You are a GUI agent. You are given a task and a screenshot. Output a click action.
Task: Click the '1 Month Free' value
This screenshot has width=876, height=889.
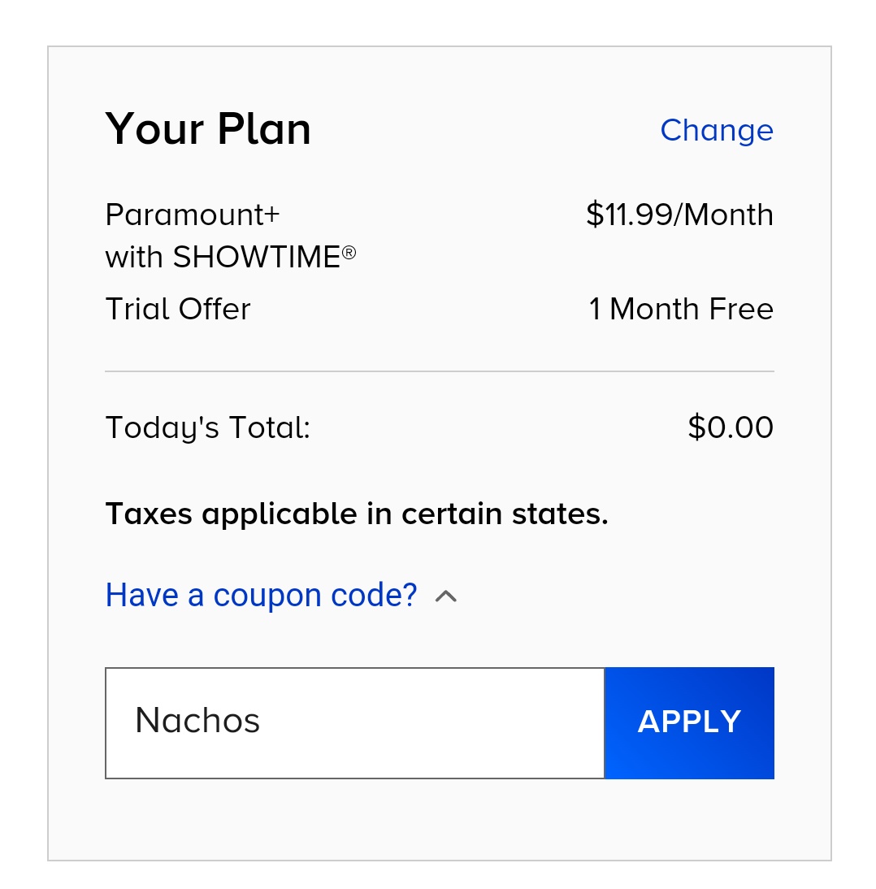click(x=682, y=309)
